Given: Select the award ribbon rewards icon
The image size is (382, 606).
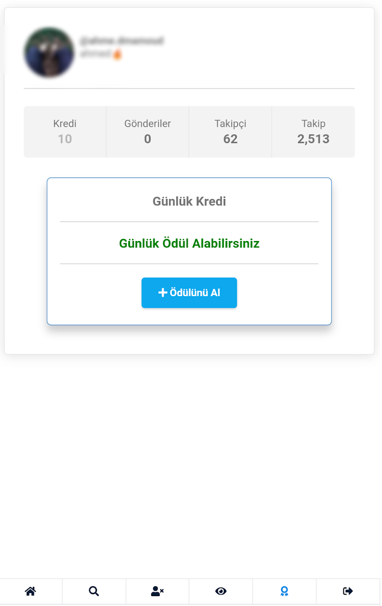Looking at the screenshot, I should (284, 591).
